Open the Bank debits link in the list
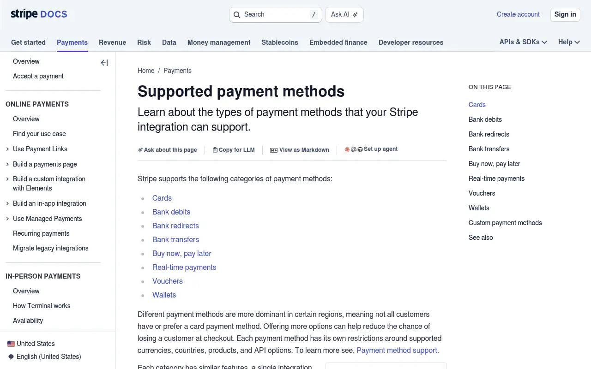 [x=171, y=212]
